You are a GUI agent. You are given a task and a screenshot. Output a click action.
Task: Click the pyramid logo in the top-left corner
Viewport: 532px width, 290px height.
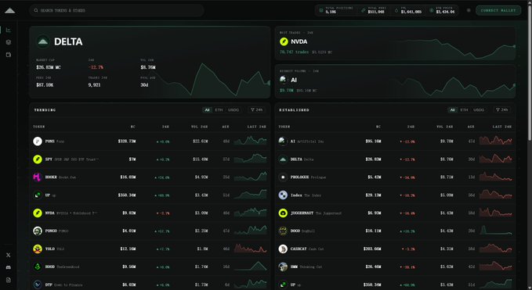point(10,10)
